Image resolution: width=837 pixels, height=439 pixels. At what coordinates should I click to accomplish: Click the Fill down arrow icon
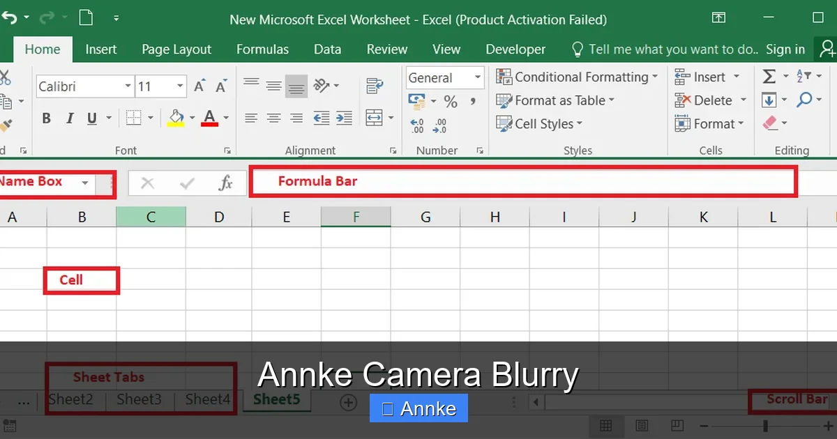[x=769, y=100]
